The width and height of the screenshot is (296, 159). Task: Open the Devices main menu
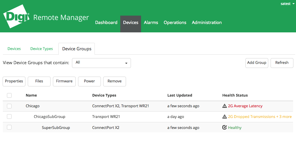point(131,24)
